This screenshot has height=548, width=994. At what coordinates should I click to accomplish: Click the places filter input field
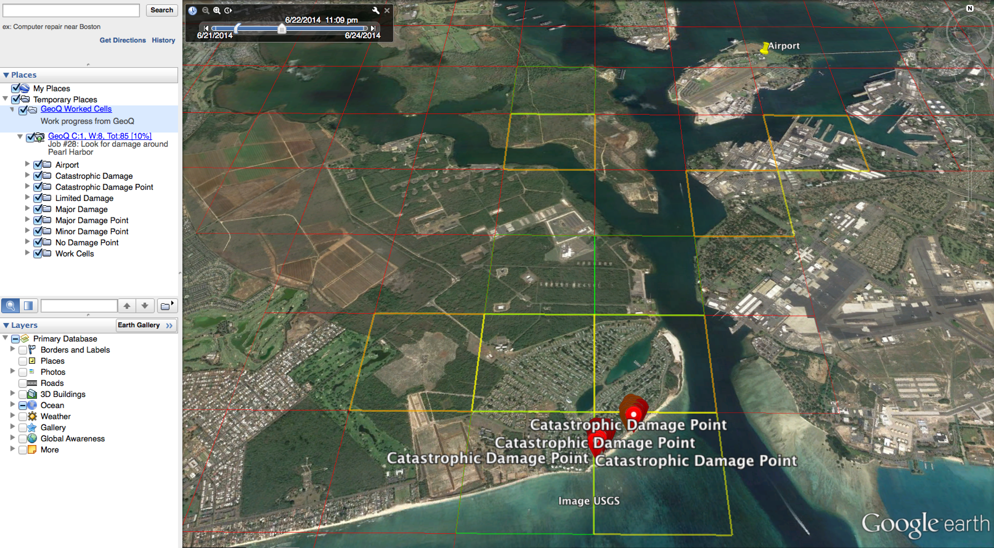(x=79, y=306)
